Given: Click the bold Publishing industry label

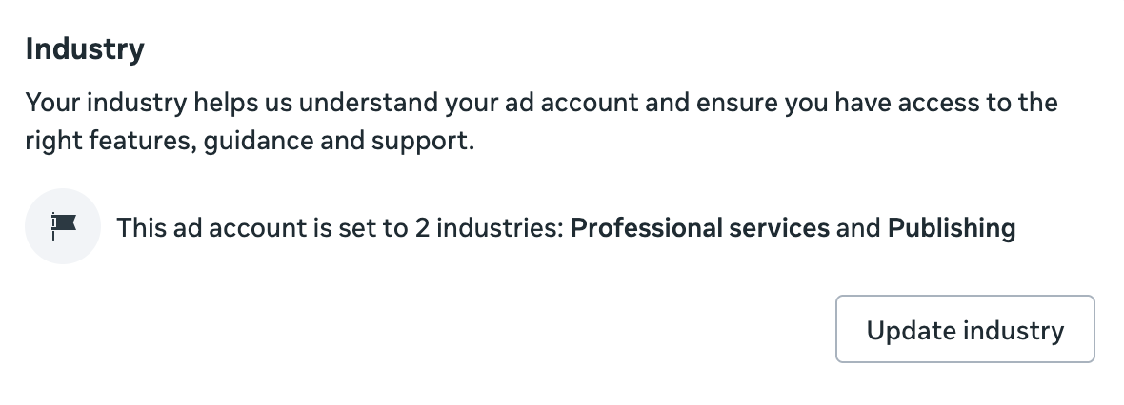Looking at the screenshot, I should click(951, 228).
